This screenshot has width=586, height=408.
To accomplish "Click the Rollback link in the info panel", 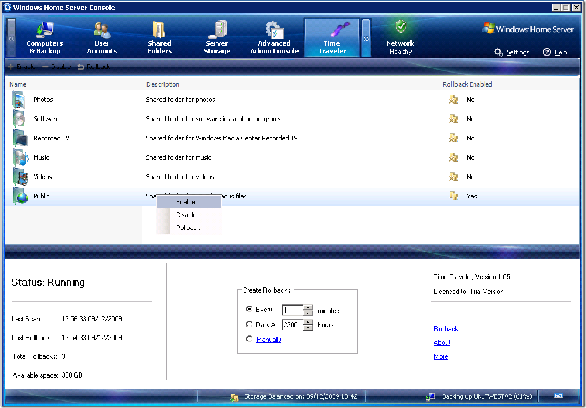I will (446, 329).
